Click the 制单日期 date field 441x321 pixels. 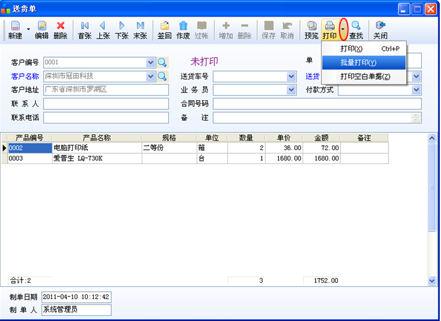(x=76, y=297)
